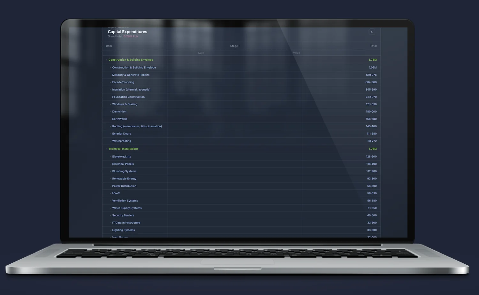
Task: Click the 51 650 total value
Action: 372,208
